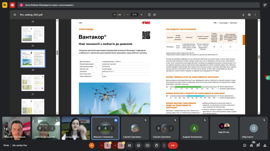Open the 'Ещё 39 чел.' participants tile

(224, 128)
